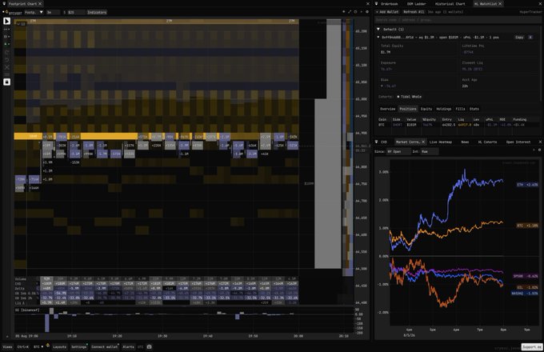
Task: Open the Positions tab in wallet details
Action: [408, 109]
